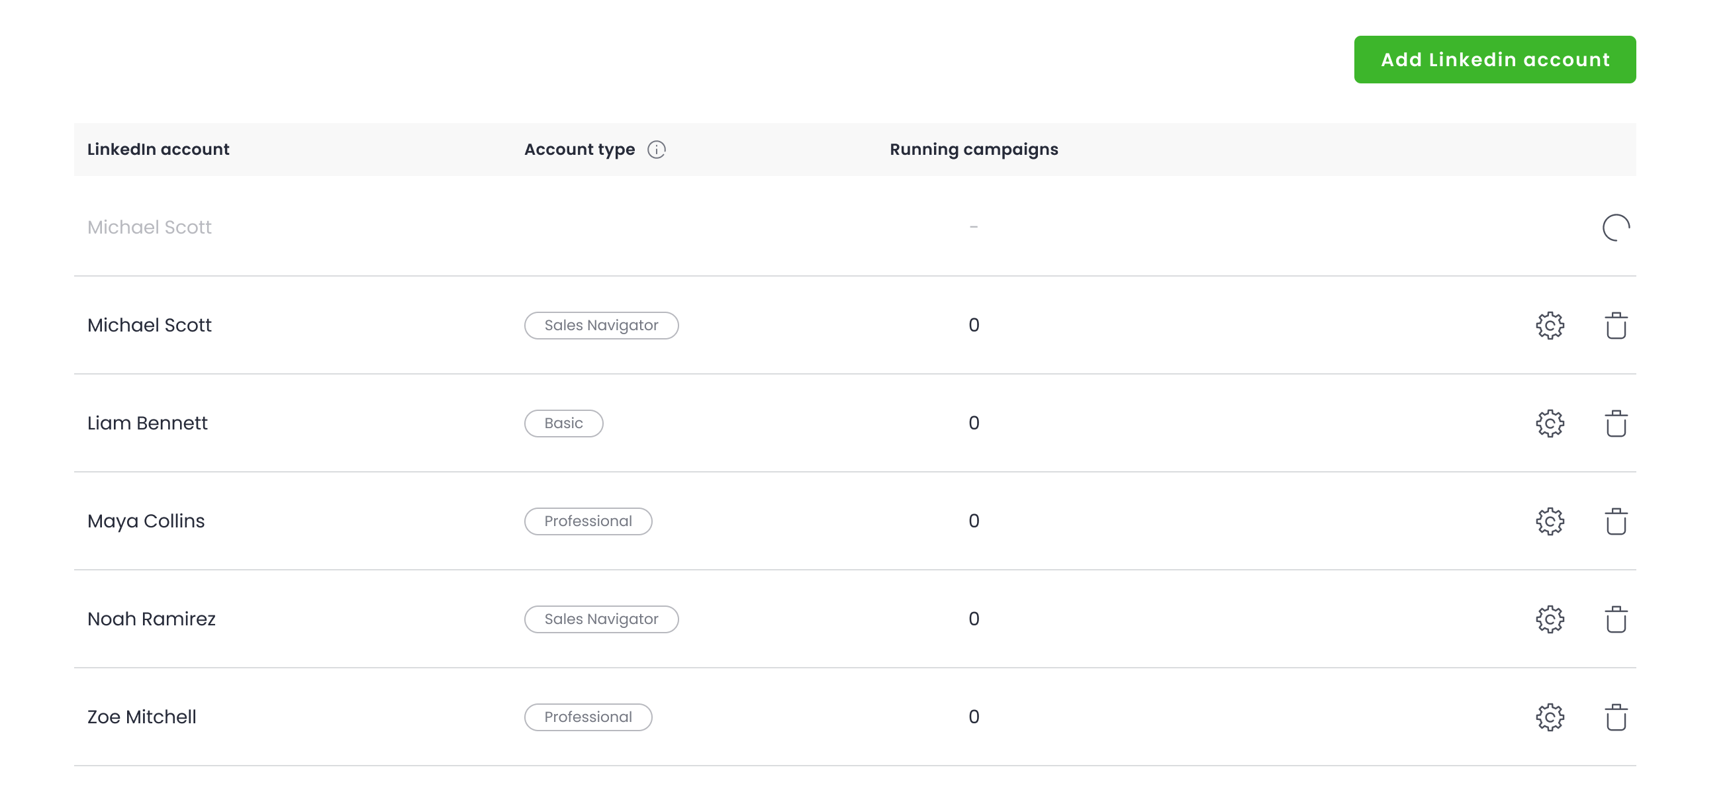Open settings for Michael Scott Sales Navigator account
Viewport: 1729px width, 806px height.
tap(1549, 326)
